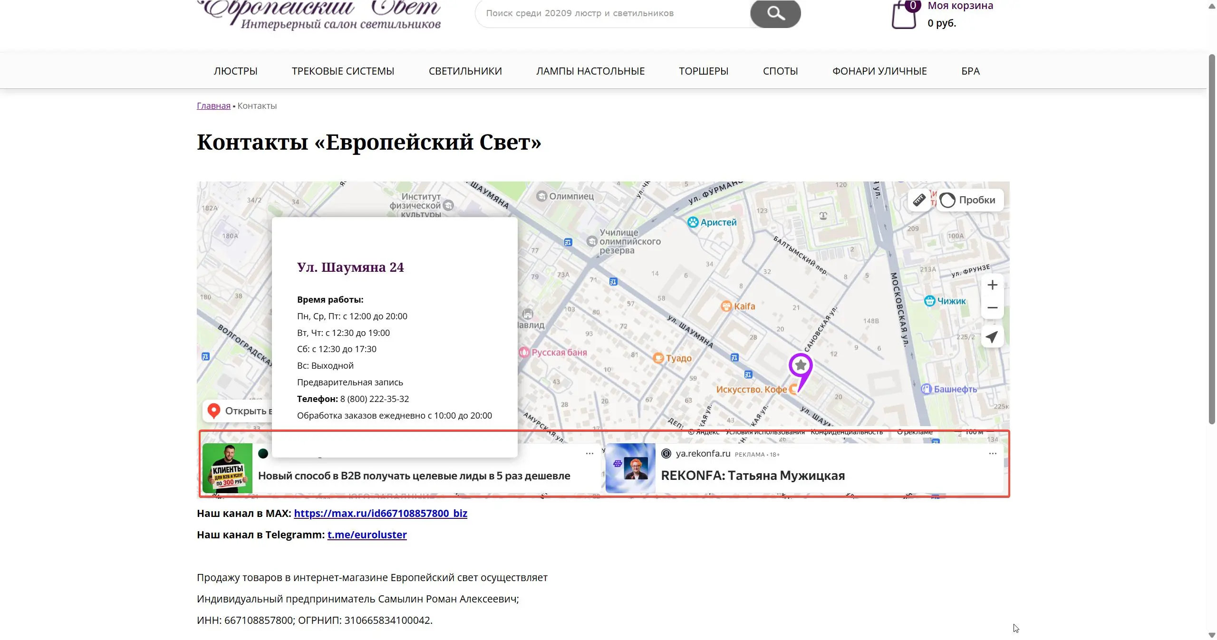The width and height of the screenshot is (1217, 640).
Task: Click the Чижик store map marker
Action: click(929, 301)
